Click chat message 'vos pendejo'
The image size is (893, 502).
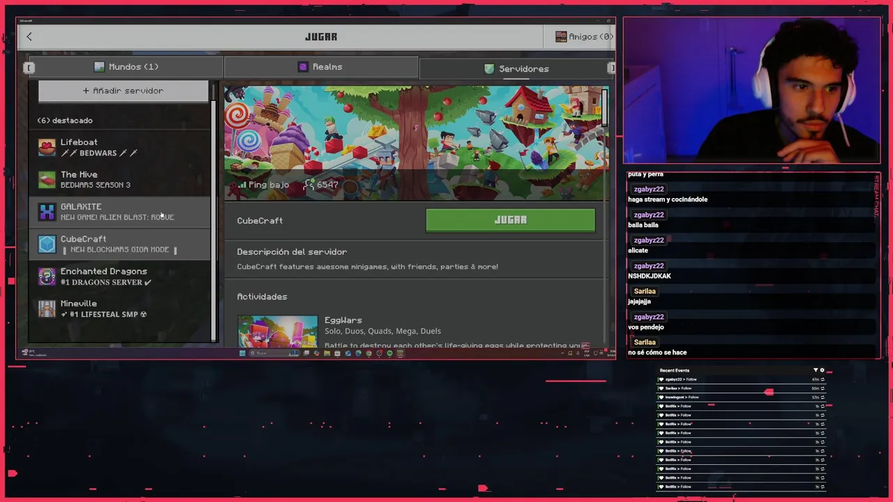[646, 327]
